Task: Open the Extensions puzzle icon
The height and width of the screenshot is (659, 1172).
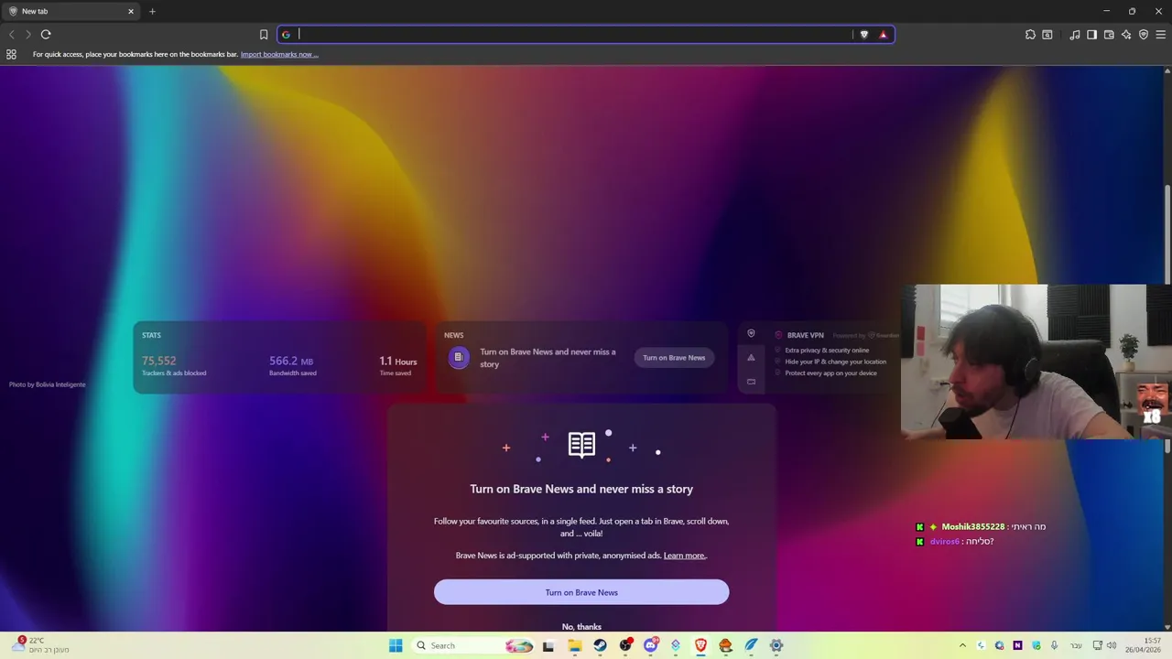Action: tap(1030, 35)
